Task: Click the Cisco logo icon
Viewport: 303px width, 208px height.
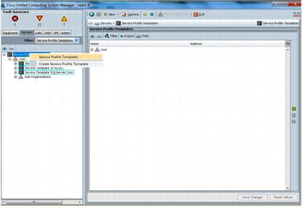Action: coord(297,14)
